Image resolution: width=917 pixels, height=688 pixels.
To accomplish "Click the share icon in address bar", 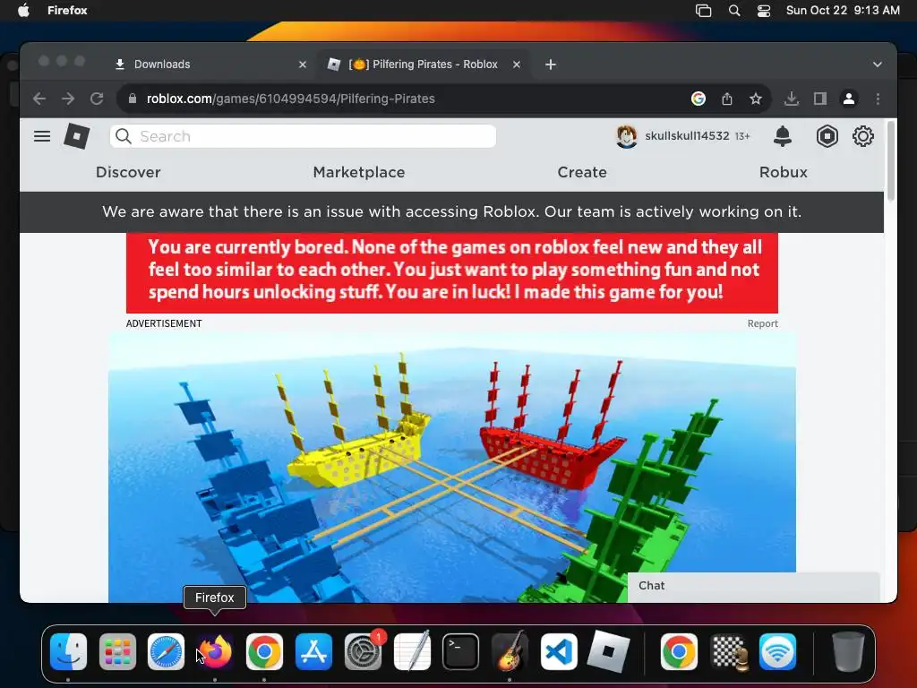I will 727,99.
